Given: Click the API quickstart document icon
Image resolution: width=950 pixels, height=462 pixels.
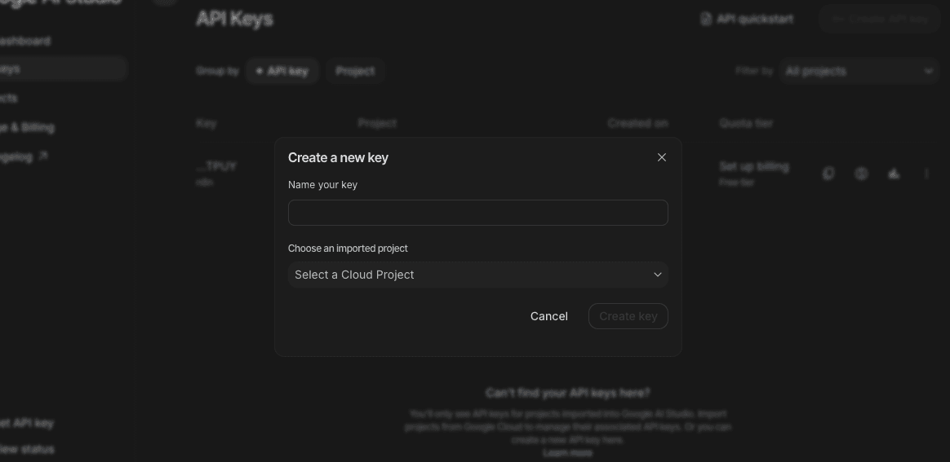Looking at the screenshot, I should pyautogui.click(x=706, y=19).
